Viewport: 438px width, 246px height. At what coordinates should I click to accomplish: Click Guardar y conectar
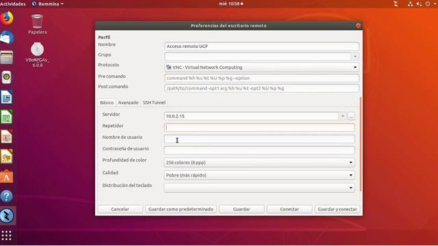[x=337, y=209]
